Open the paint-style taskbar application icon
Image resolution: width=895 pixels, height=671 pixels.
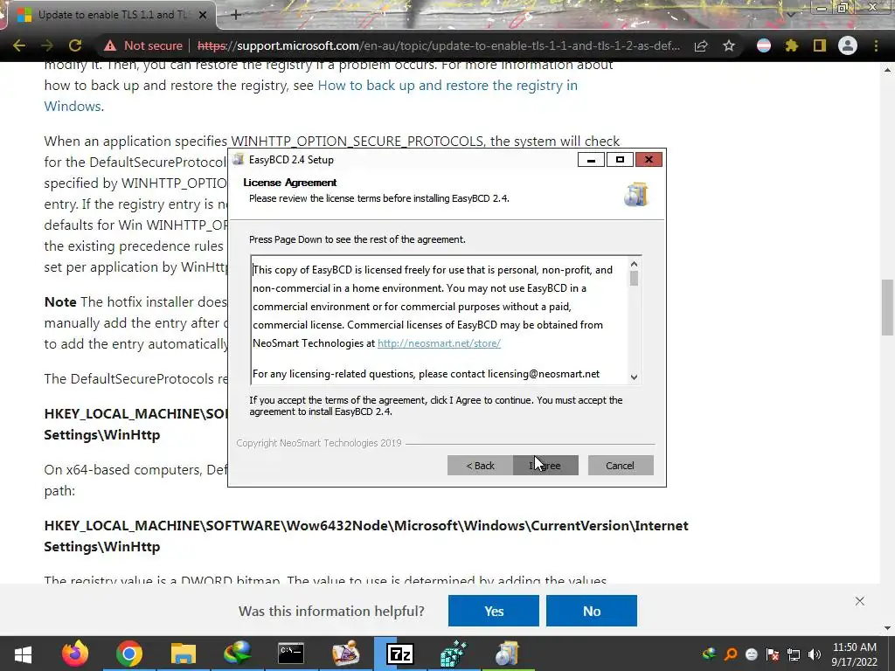pos(344,654)
